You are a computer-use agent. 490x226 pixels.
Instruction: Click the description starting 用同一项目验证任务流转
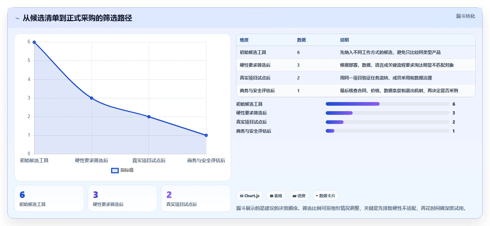tap(386, 78)
